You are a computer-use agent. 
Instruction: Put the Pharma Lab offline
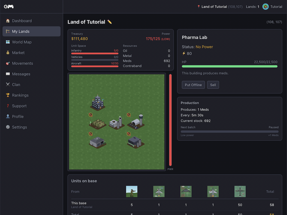point(193,85)
